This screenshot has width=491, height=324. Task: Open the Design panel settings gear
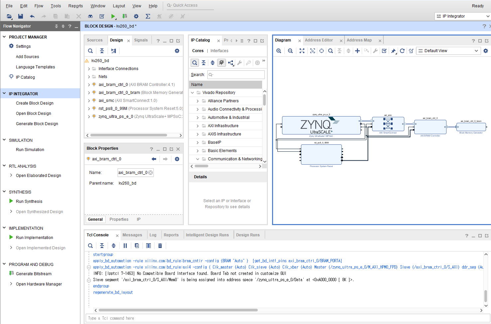point(177,51)
